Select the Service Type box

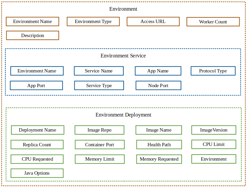pyautogui.click(x=99, y=85)
